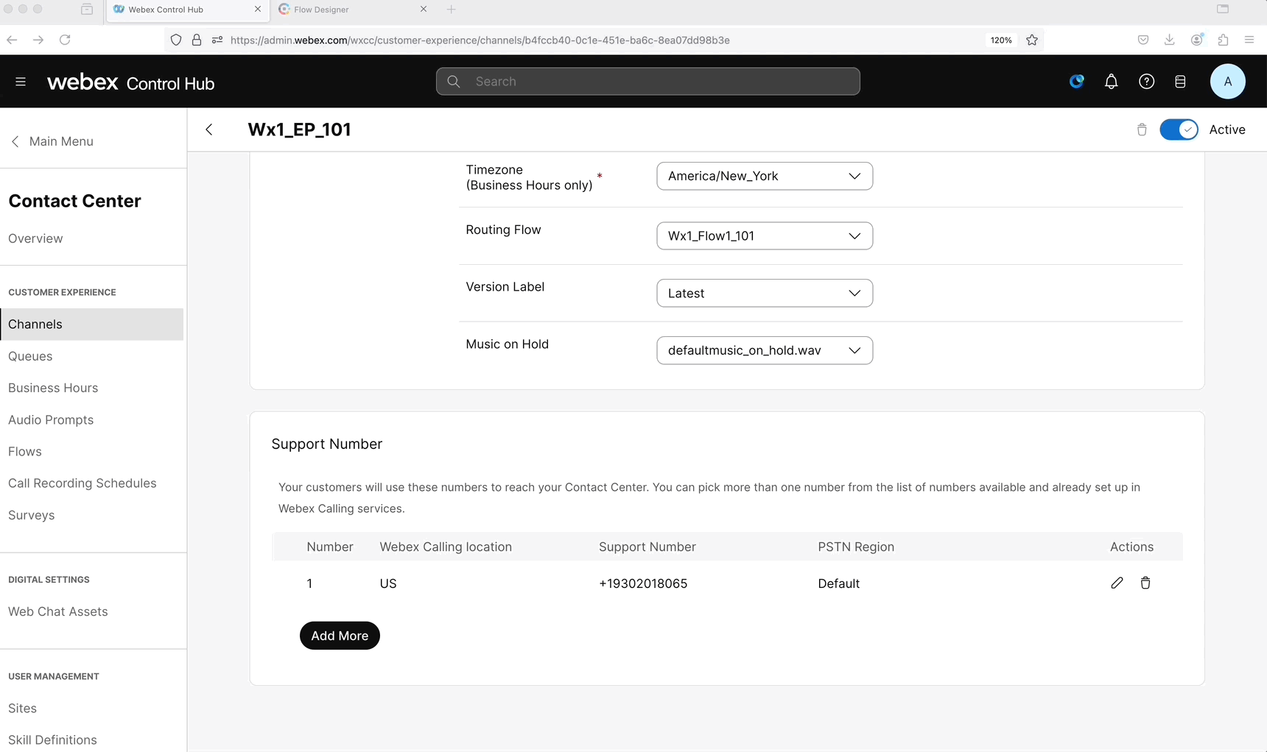This screenshot has width=1267, height=752.
Task: Expand the Music on Hold dropdown
Action: [764, 350]
